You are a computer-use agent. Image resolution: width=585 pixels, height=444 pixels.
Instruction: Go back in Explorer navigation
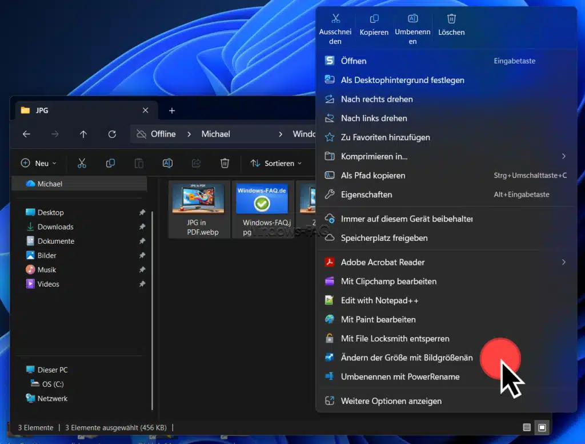point(26,134)
